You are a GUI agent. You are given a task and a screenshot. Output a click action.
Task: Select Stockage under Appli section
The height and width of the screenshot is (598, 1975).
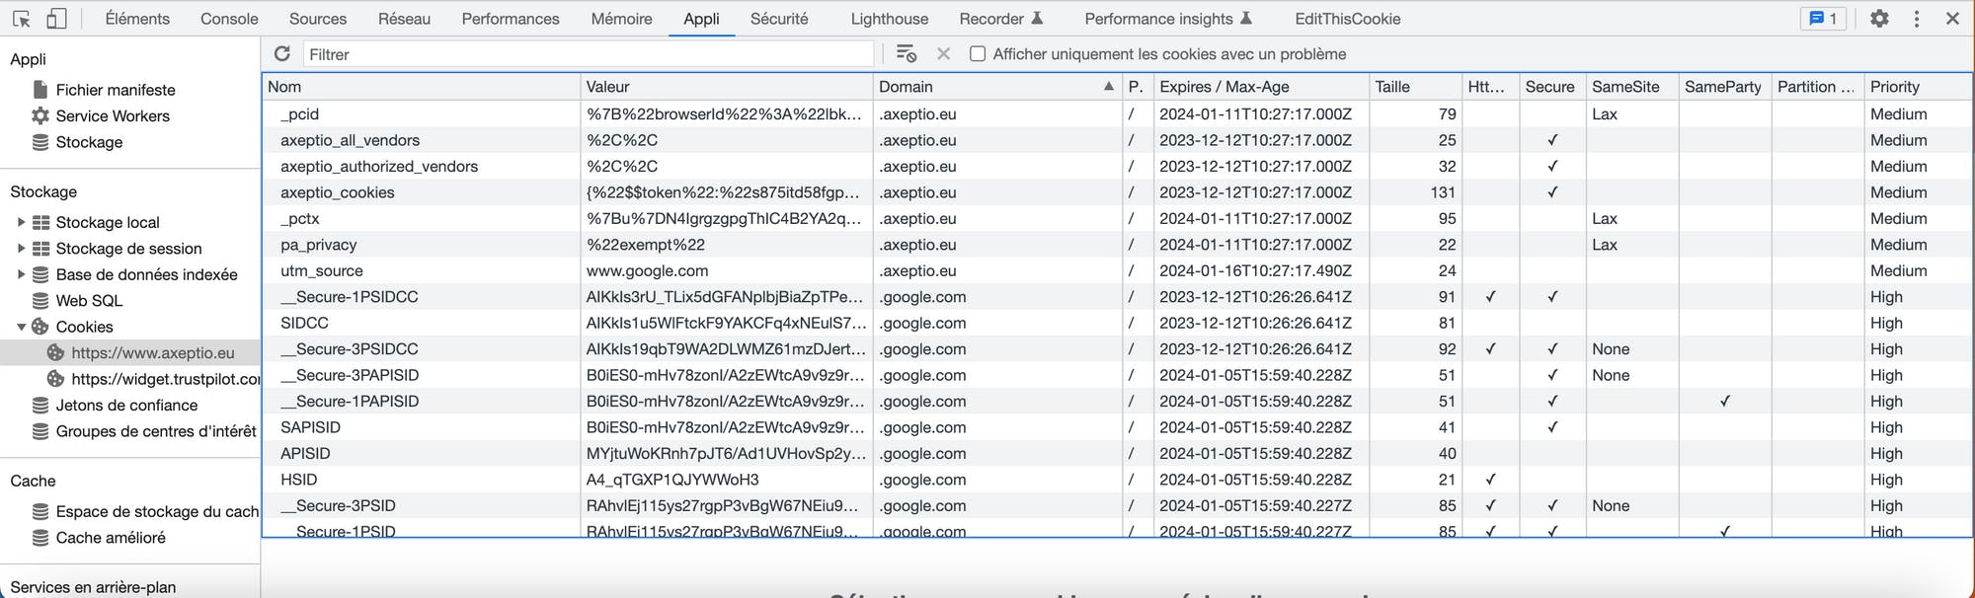89,142
